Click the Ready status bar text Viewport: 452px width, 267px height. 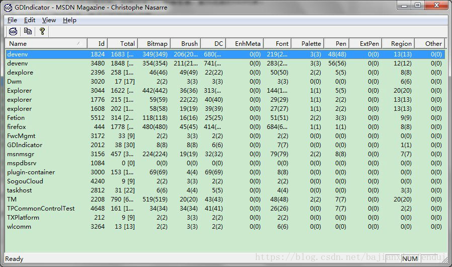tap(14, 258)
